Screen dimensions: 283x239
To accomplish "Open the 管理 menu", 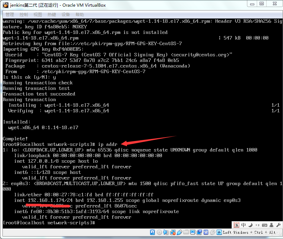I will [10, 15].
